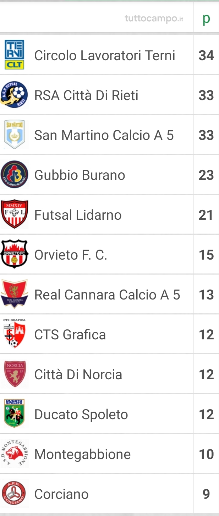Screen dimensions: 219x516
Task: Click the tuttocampo.it watermark link
Action: click(154, 19)
